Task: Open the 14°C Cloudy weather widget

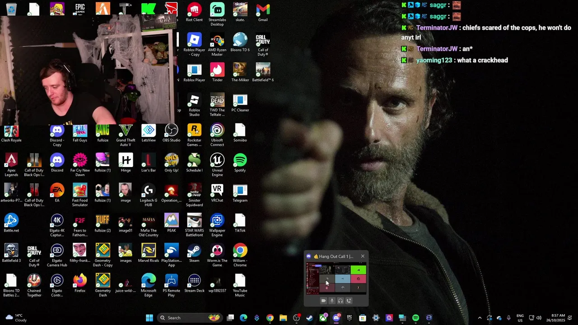Action: coord(15,318)
